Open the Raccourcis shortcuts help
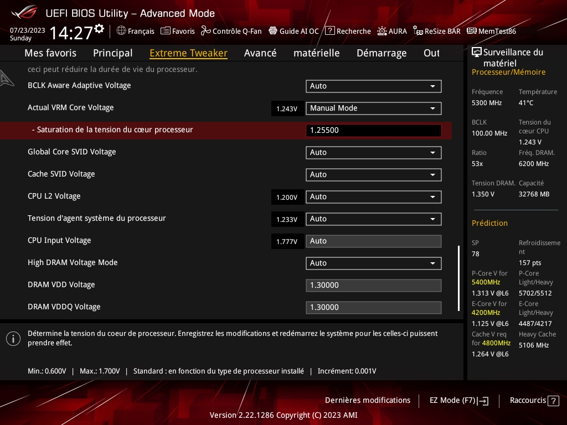The height and width of the screenshot is (425, 567). [x=535, y=400]
